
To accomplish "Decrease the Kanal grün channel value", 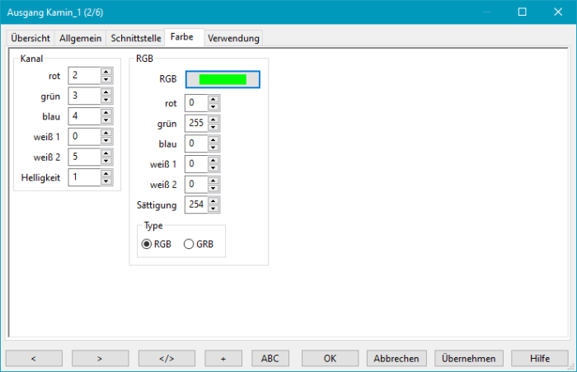I will click(x=106, y=100).
